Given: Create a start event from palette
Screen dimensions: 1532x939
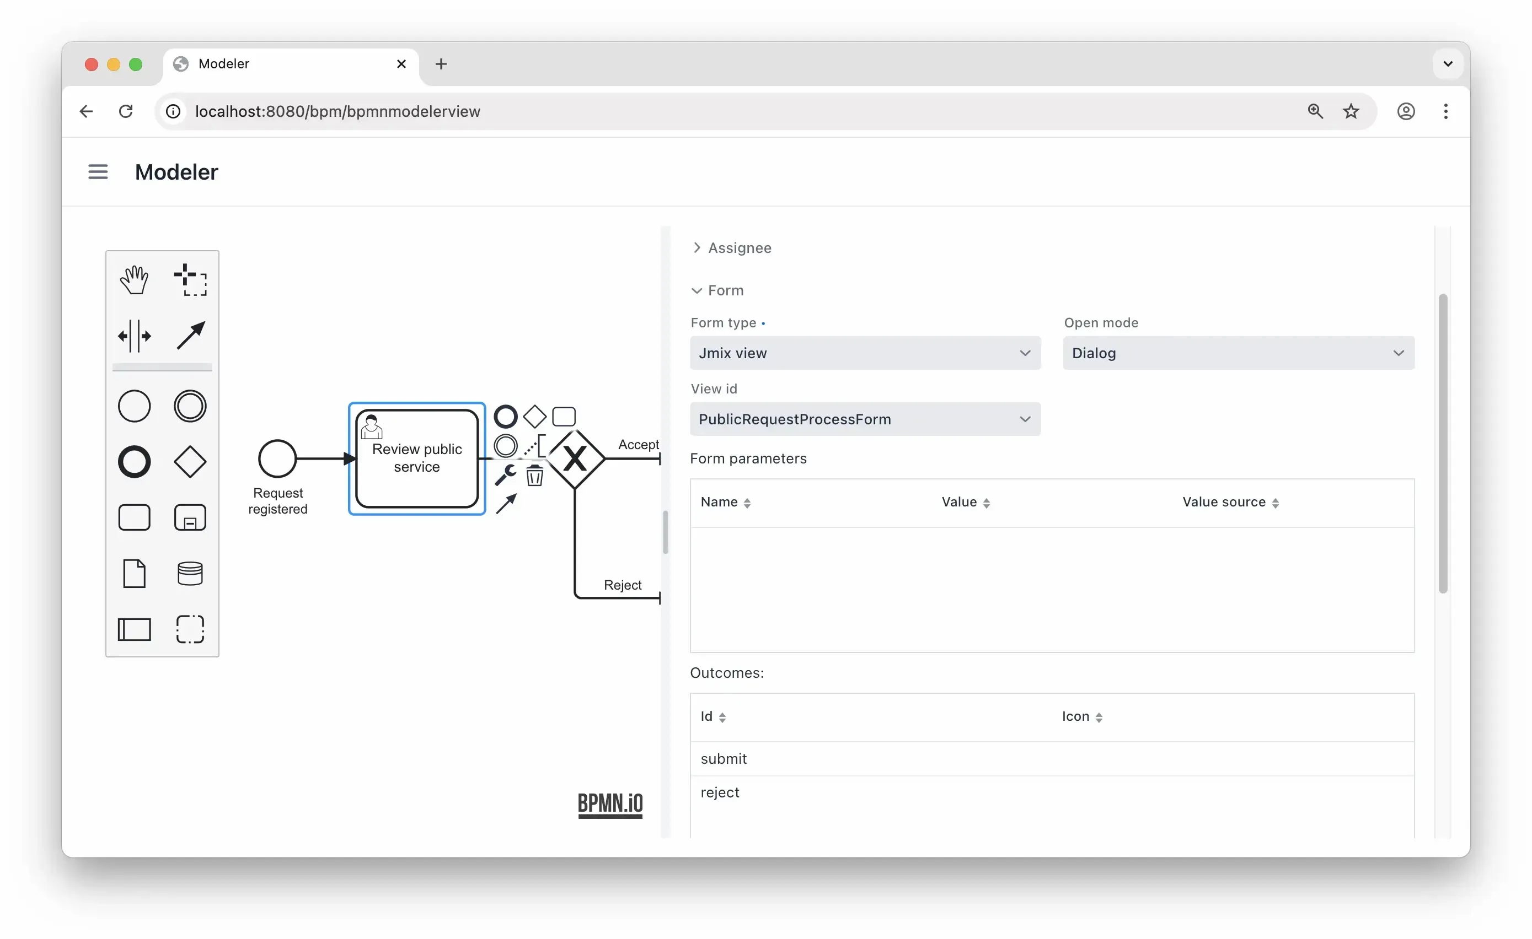Looking at the screenshot, I should click(x=135, y=407).
